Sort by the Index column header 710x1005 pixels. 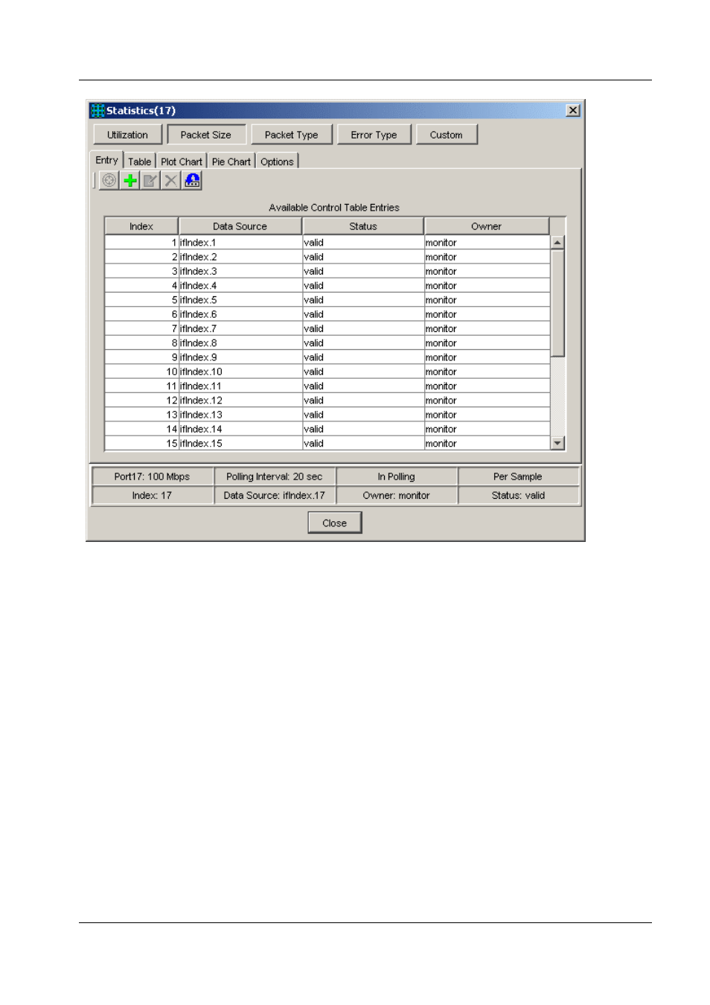[x=141, y=226]
